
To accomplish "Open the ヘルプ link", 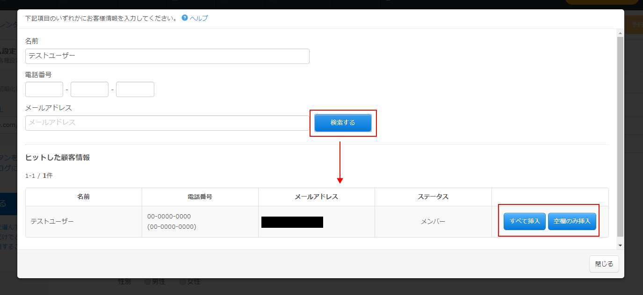I will coord(199,18).
